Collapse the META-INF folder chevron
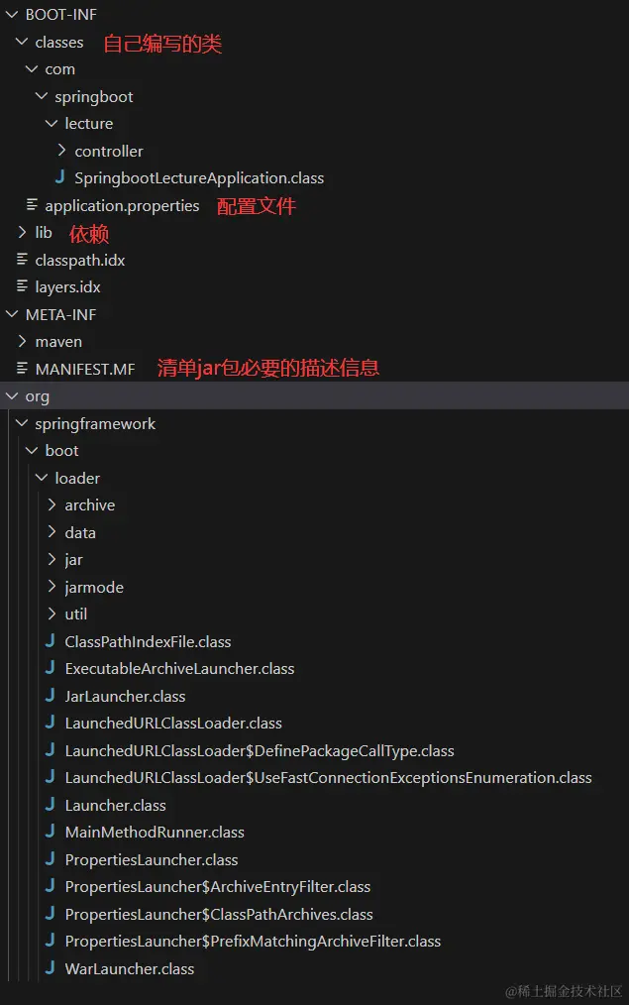 pos(12,314)
